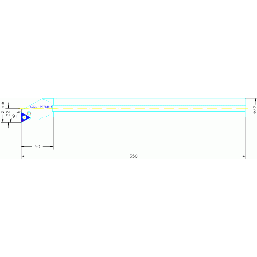Click the ø min dimension label
257x257 pixels.
point(3,107)
